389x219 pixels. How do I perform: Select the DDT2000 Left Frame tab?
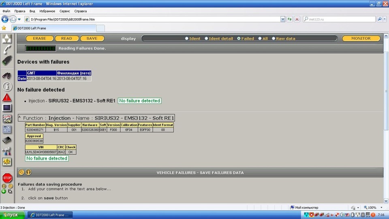[54, 28]
